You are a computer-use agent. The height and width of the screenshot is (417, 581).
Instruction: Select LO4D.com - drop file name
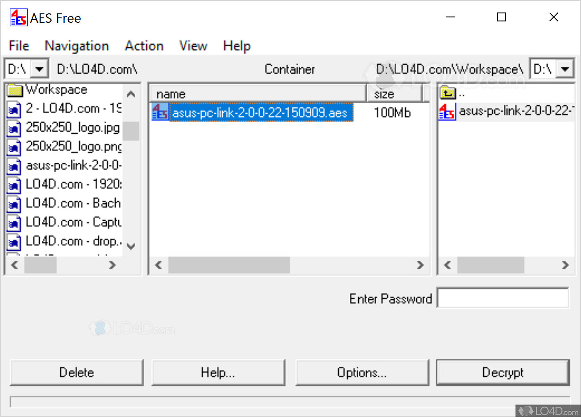74,241
